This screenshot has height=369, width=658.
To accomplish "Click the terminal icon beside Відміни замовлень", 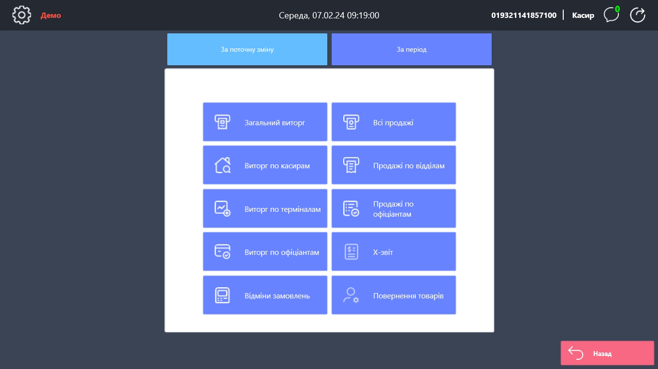I will (x=222, y=295).
